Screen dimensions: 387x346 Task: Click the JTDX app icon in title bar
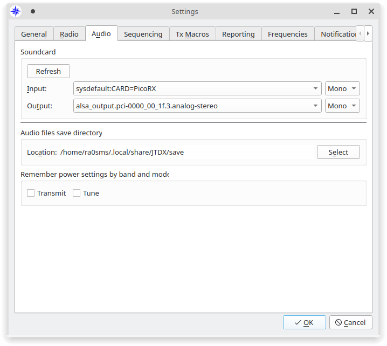16,11
